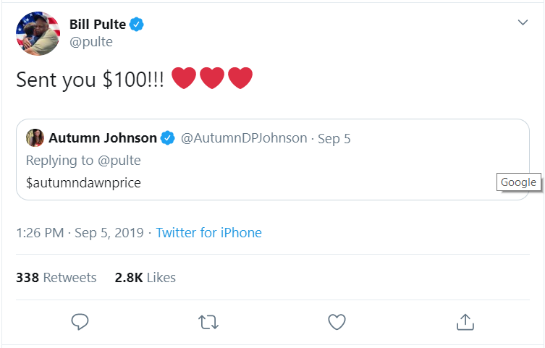Show the 2.8K Likes list
Viewport: 545px width, 348px height.
(x=145, y=277)
